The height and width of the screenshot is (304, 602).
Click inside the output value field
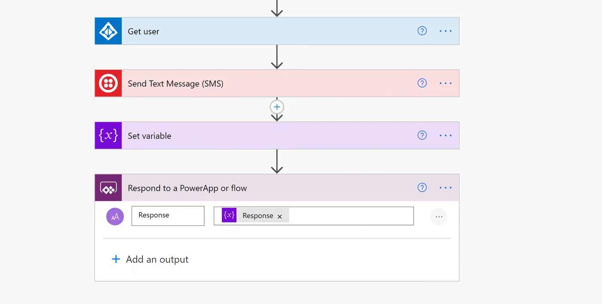[313, 216]
